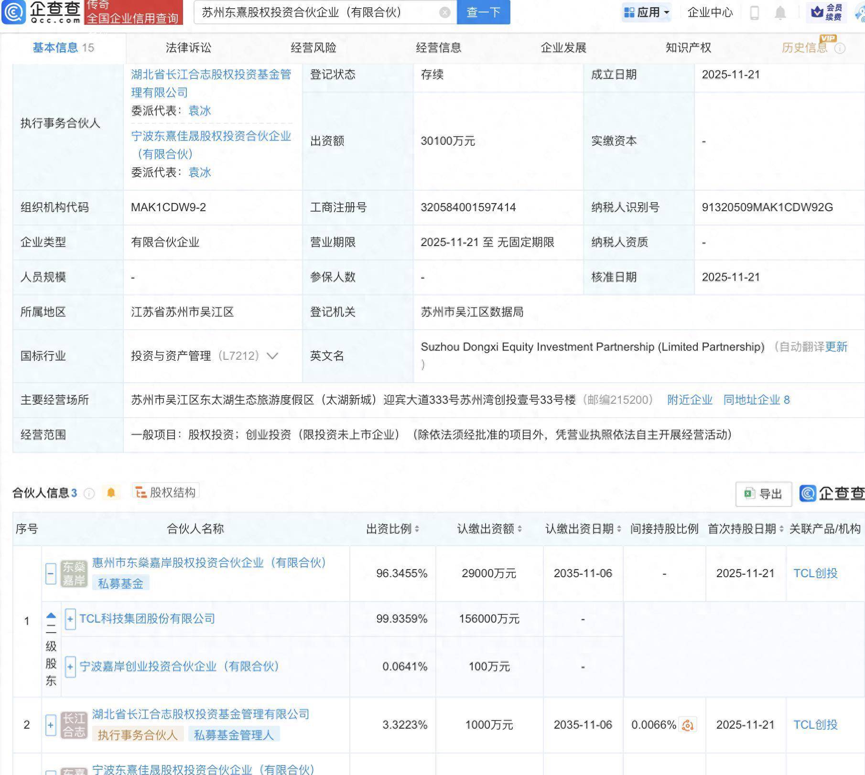Screen dimensions: 865x775
Task: Click the info icon next to 合伙人信息
Action: [x=89, y=494]
